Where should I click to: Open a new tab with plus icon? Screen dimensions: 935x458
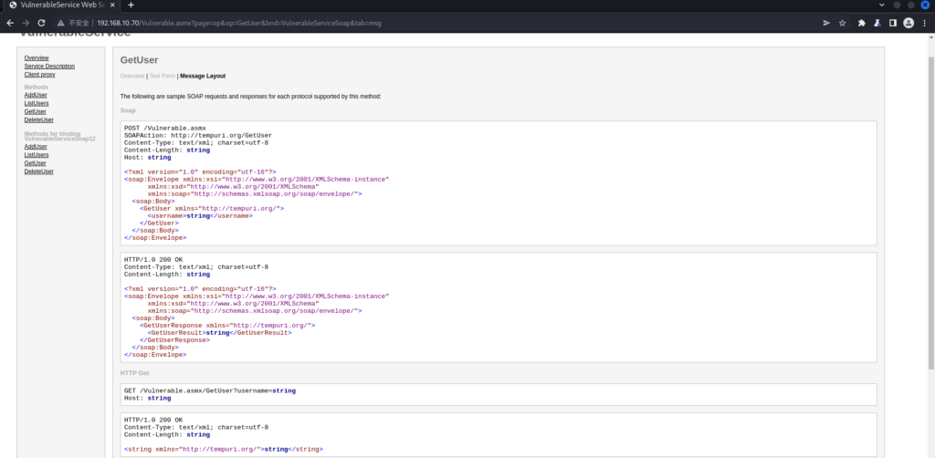[x=131, y=5]
